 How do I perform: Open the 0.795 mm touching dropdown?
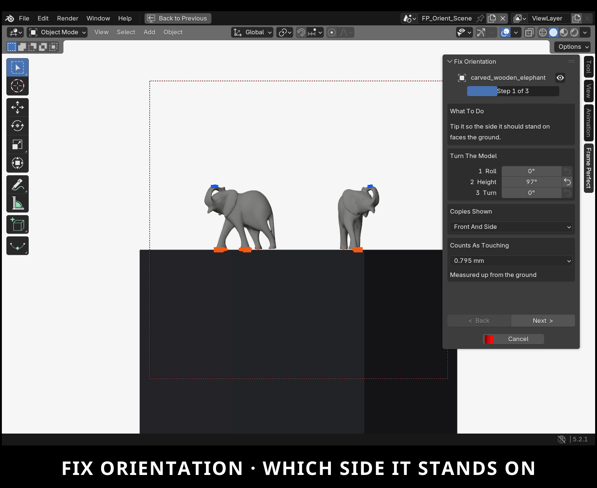pos(511,261)
